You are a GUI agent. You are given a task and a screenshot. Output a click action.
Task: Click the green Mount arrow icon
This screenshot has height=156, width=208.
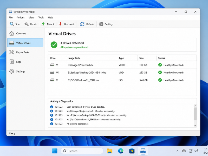[x=43, y=24]
